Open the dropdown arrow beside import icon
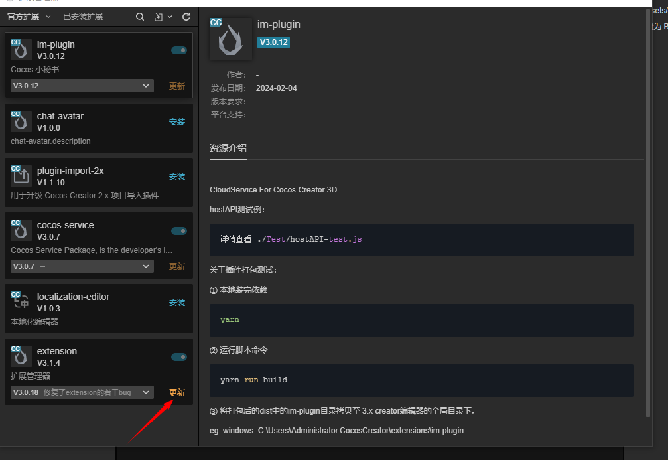Image resolution: width=668 pixels, height=460 pixels. (x=170, y=17)
